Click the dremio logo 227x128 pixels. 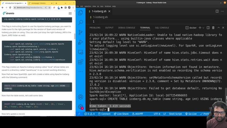[x=9, y=14]
